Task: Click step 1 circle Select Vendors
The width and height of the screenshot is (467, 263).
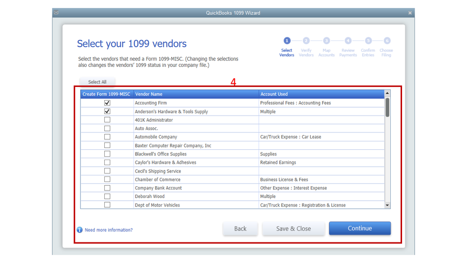Action: coord(287,41)
